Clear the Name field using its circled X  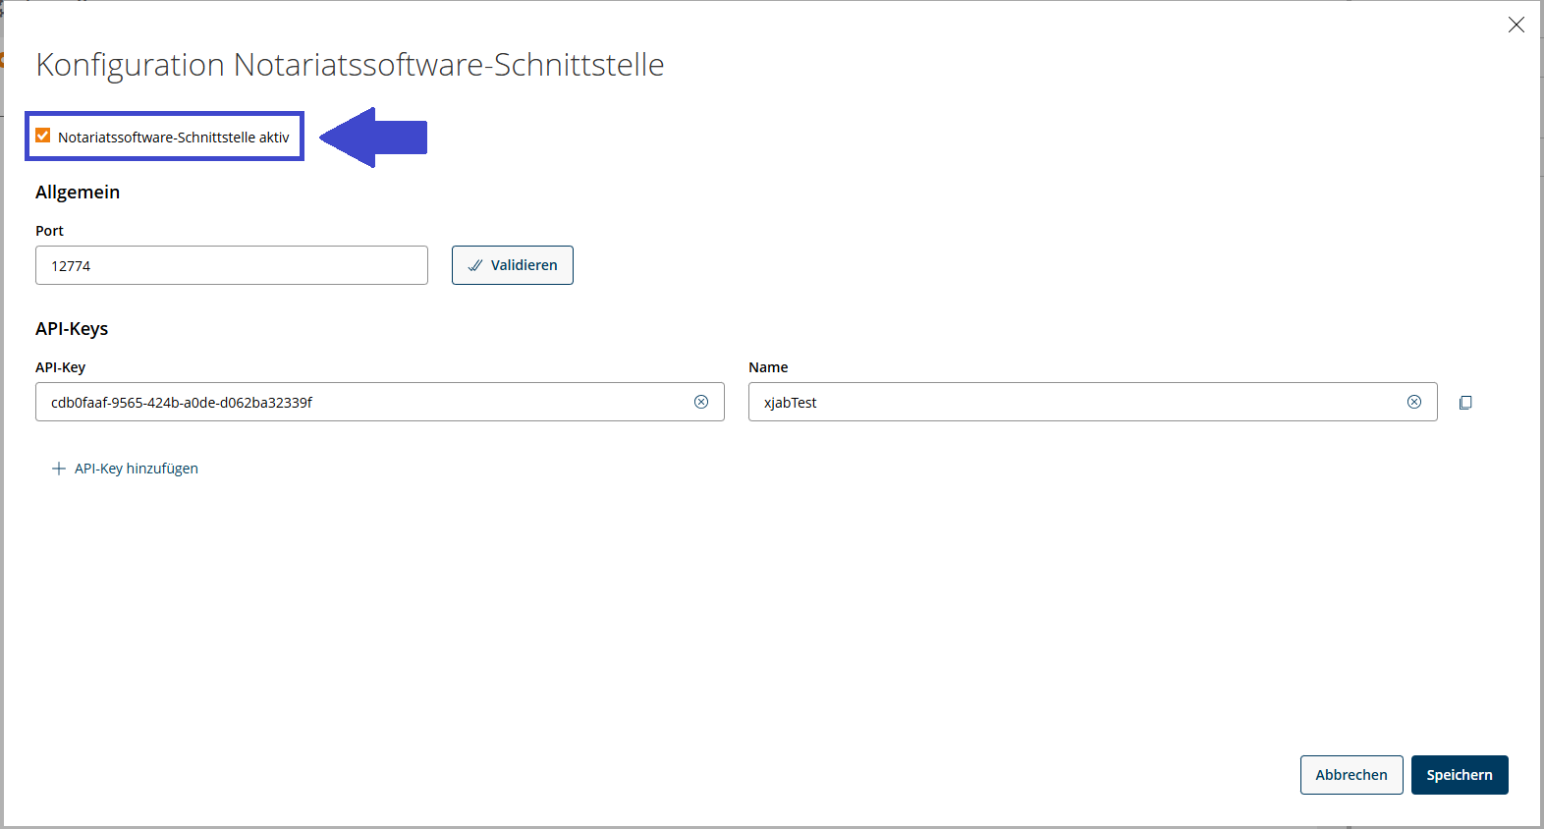[x=1414, y=402]
